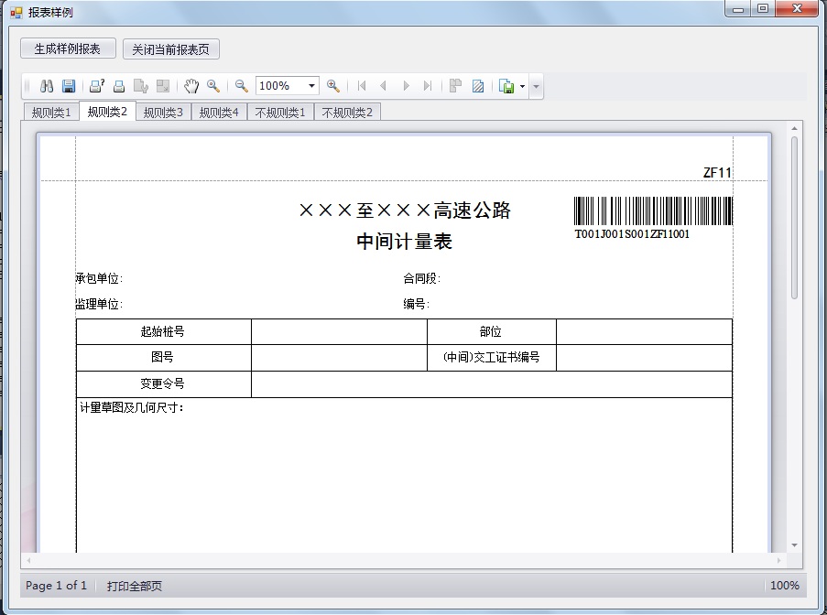Click the scale page icon
This screenshot has height=615, width=827.
click(163, 86)
